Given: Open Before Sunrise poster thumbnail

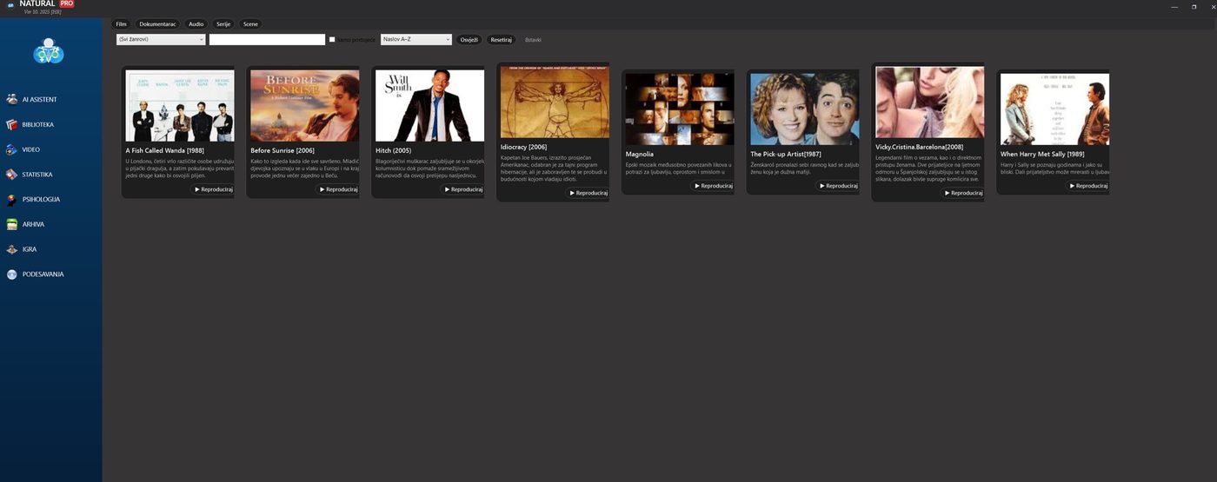Looking at the screenshot, I should pos(305,105).
